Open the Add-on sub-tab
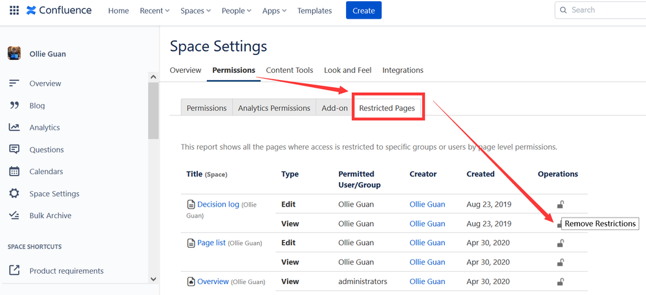 (334, 108)
